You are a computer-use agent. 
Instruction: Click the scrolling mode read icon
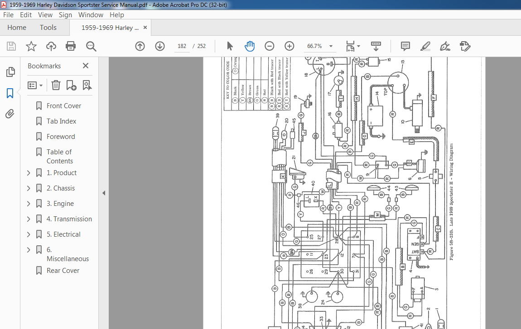pyautogui.click(x=376, y=46)
